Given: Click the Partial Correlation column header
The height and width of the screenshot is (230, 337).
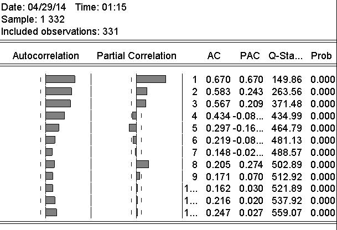Looking at the screenshot, I should (x=136, y=56).
